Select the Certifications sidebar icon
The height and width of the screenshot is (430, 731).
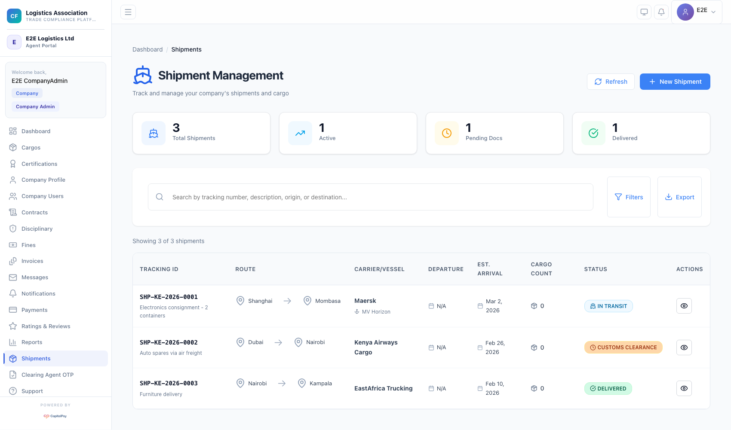tap(13, 164)
